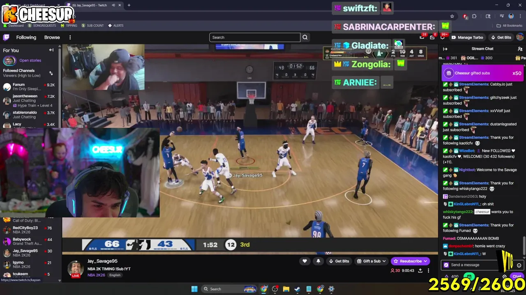Screen dimensions: 526x295
Task: Toggle the stream notification bell
Action: [x=318, y=261]
